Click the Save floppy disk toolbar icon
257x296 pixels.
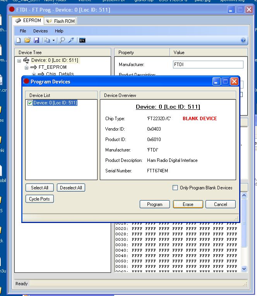36,40
